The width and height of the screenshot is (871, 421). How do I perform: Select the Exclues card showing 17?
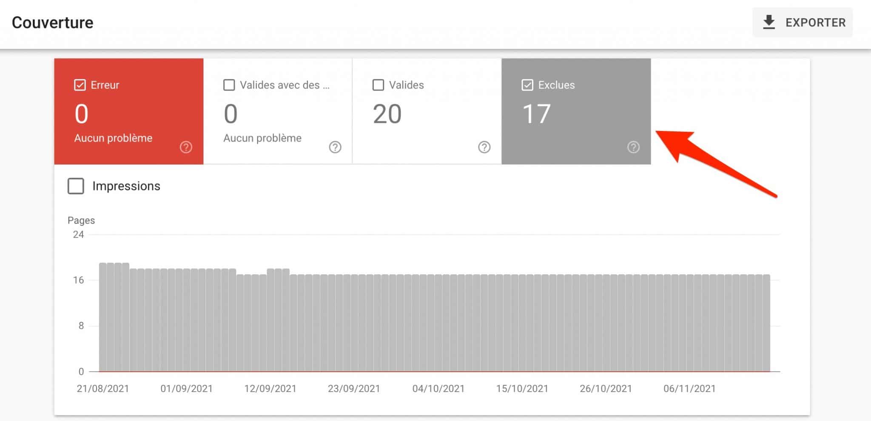(576, 111)
